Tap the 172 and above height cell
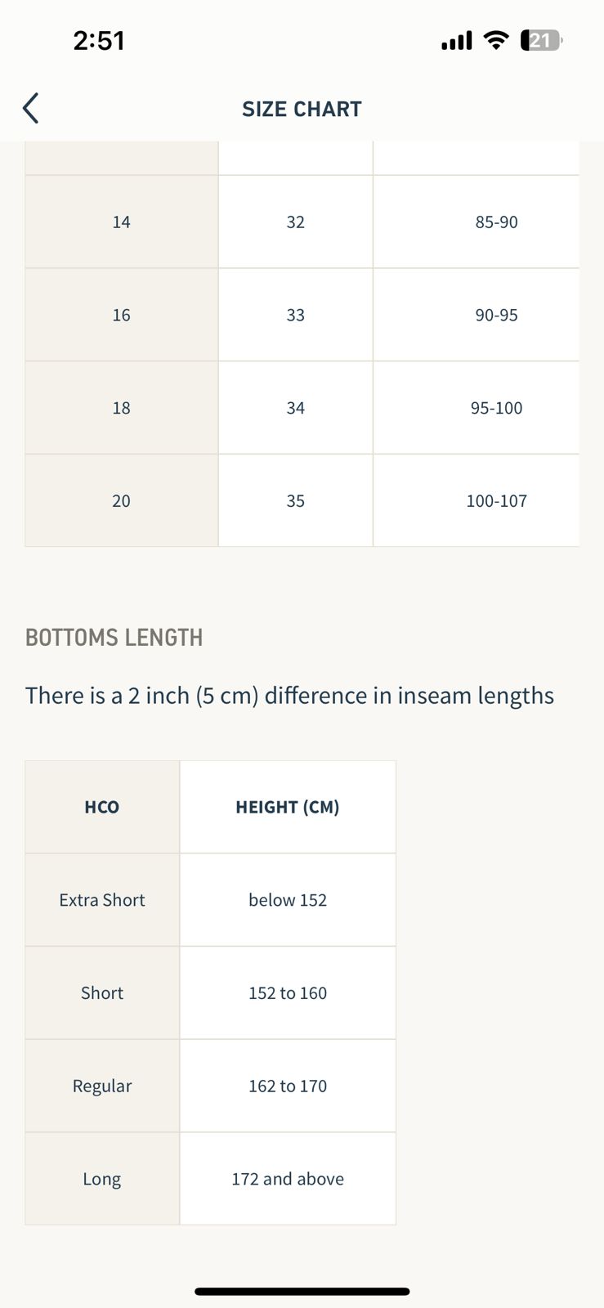The height and width of the screenshot is (1308, 604). (288, 1179)
